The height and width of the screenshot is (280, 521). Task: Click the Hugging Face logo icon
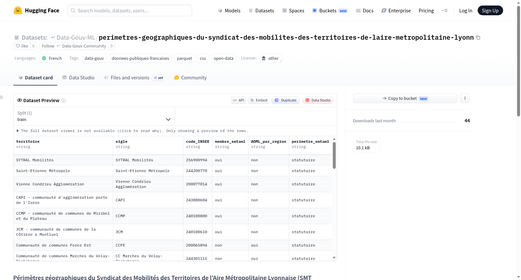18,10
